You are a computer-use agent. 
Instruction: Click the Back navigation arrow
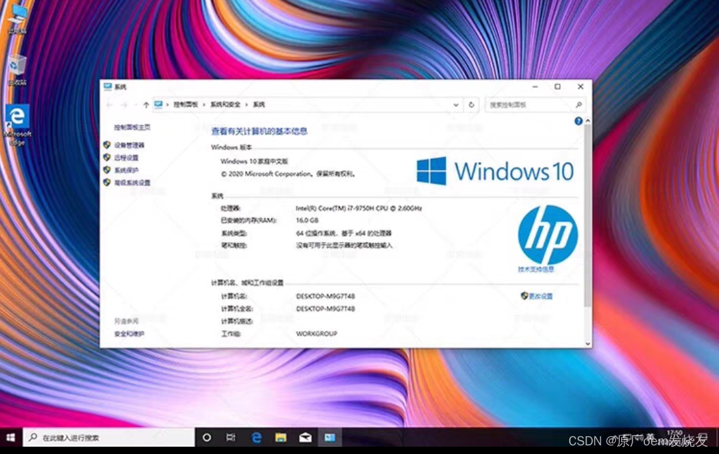(110, 105)
